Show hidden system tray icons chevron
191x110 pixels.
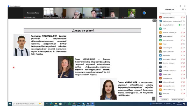165,104
